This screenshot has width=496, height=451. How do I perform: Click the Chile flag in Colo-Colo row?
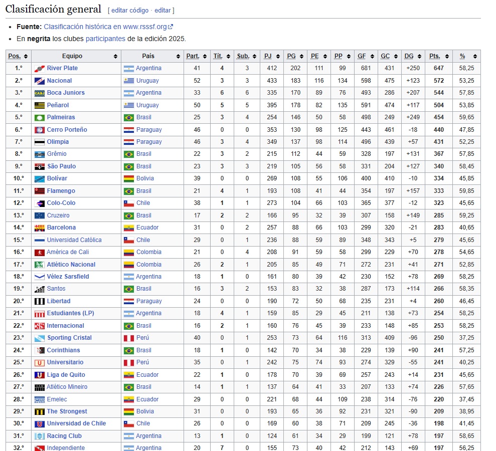tap(129, 203)
